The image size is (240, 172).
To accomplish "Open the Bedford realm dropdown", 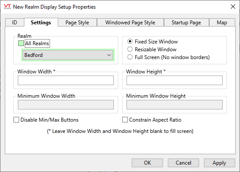I will click(68, 55).
